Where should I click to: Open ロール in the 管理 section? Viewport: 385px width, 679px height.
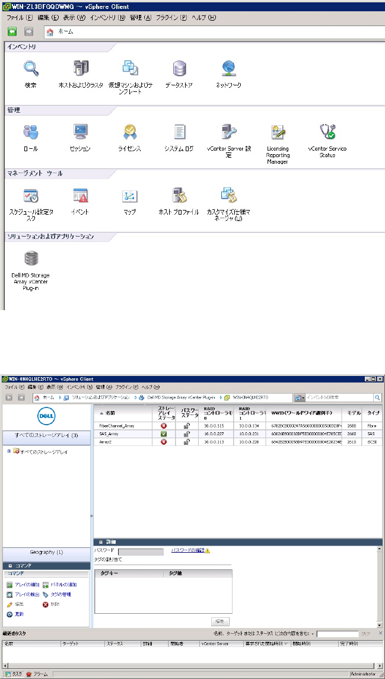[x=31, y=132]
